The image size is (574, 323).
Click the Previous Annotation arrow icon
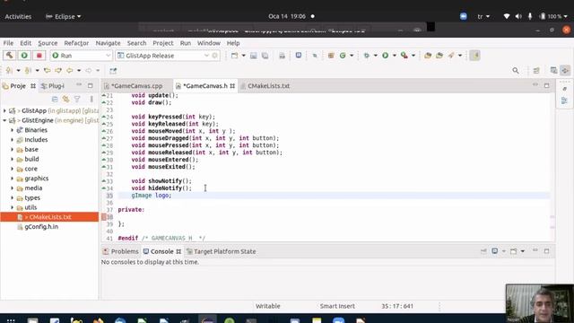28,70
